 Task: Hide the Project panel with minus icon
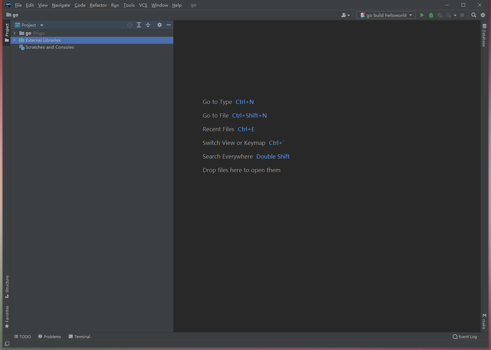pyautogui.click(x=169, y=25)
